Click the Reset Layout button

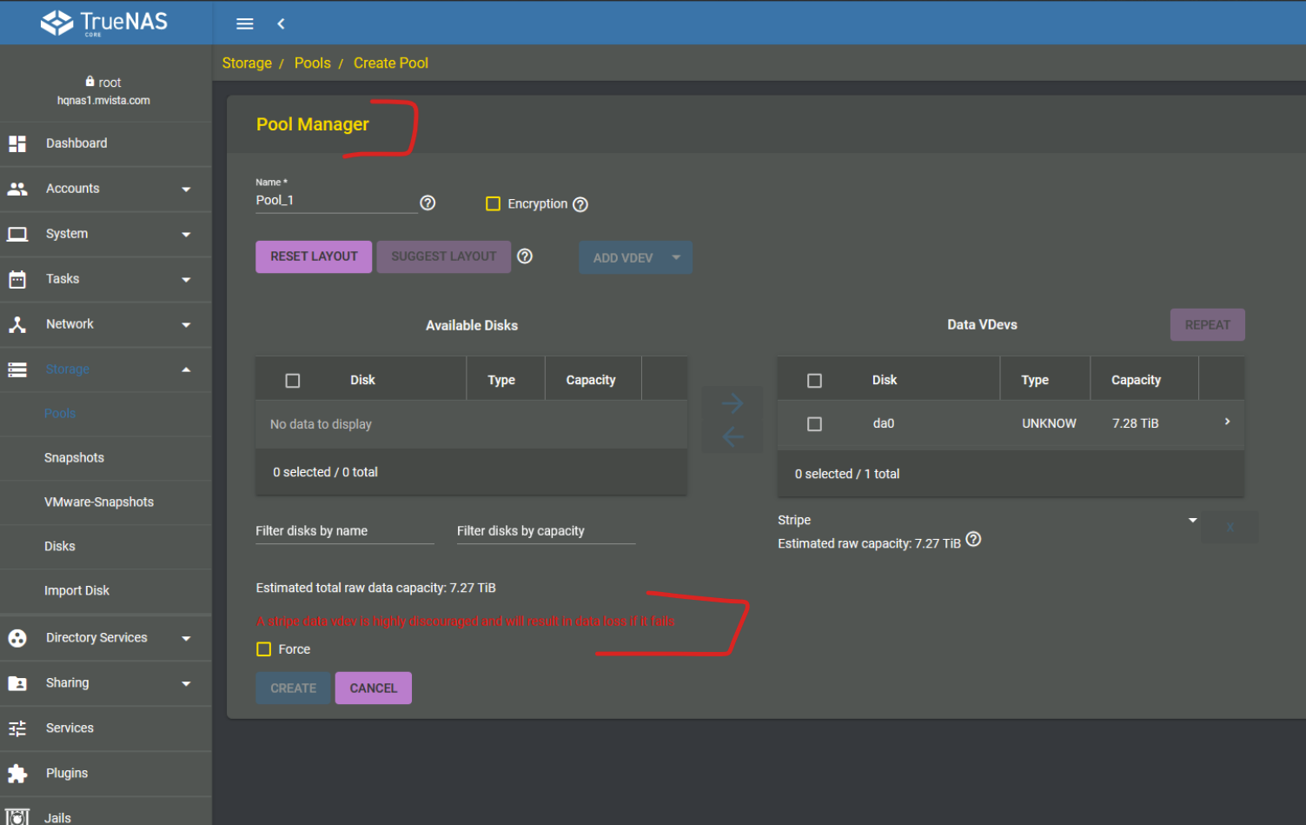[314, 256]
